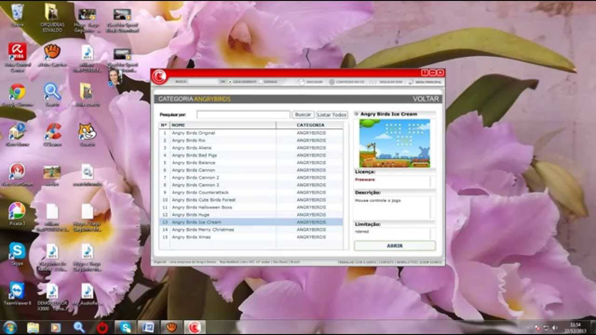
Task: Select the Google radio option
Action: (x=261, y=82)
